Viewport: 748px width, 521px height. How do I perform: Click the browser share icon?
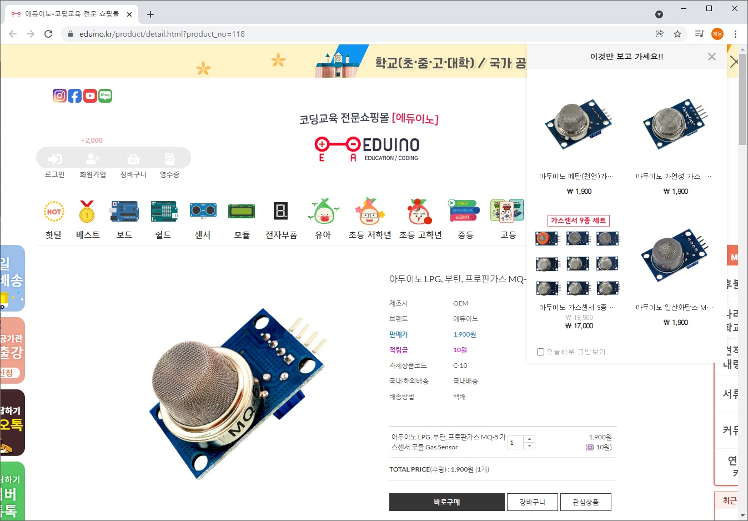click(x=660, y=34)
